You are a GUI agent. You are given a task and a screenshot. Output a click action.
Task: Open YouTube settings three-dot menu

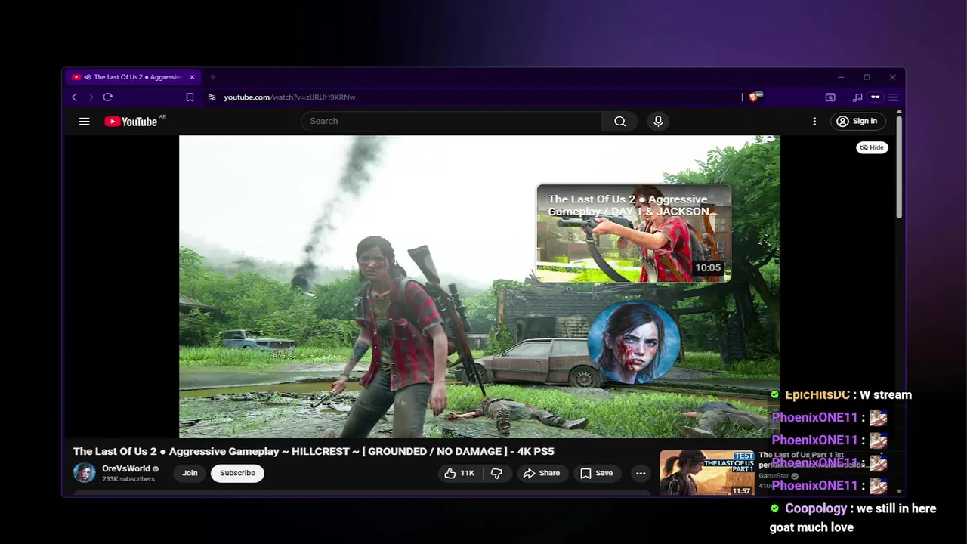[x=814, y=122]
